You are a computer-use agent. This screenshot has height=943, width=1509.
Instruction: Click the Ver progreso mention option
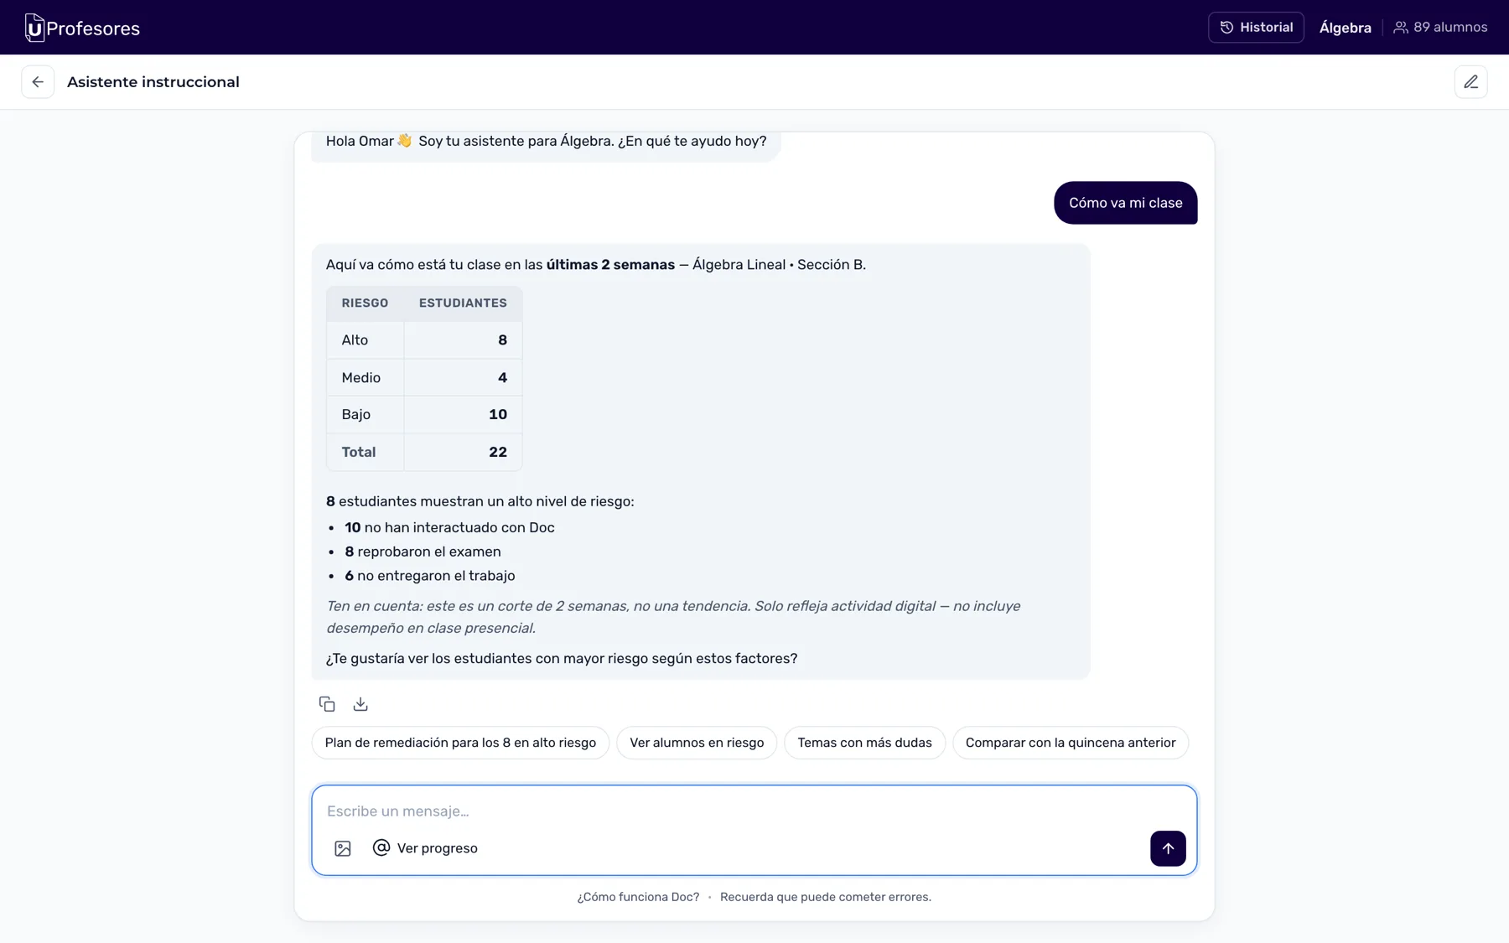point(425,848)
